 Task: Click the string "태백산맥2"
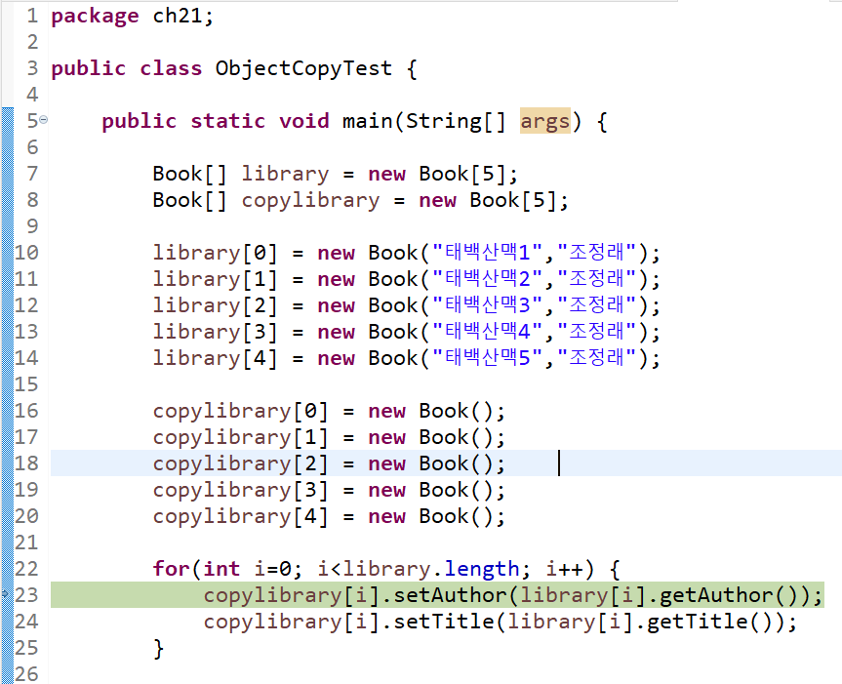pyautogui.click(x=487, y=279)
